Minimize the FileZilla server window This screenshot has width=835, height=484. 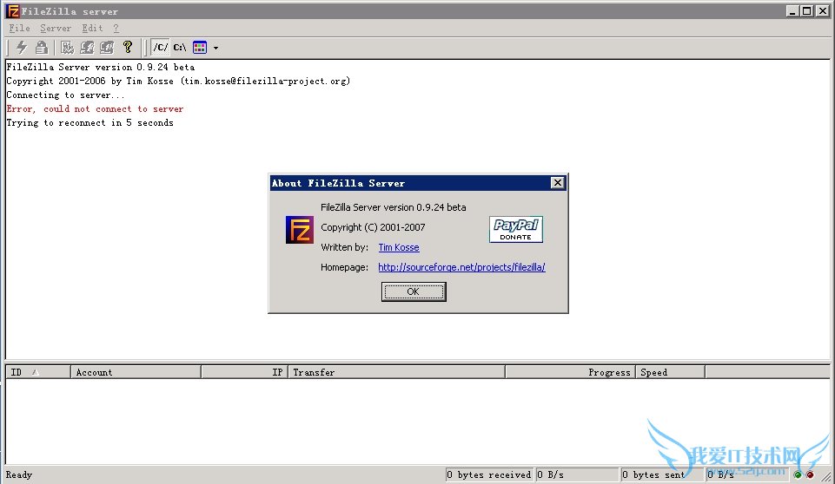(792, 10)
